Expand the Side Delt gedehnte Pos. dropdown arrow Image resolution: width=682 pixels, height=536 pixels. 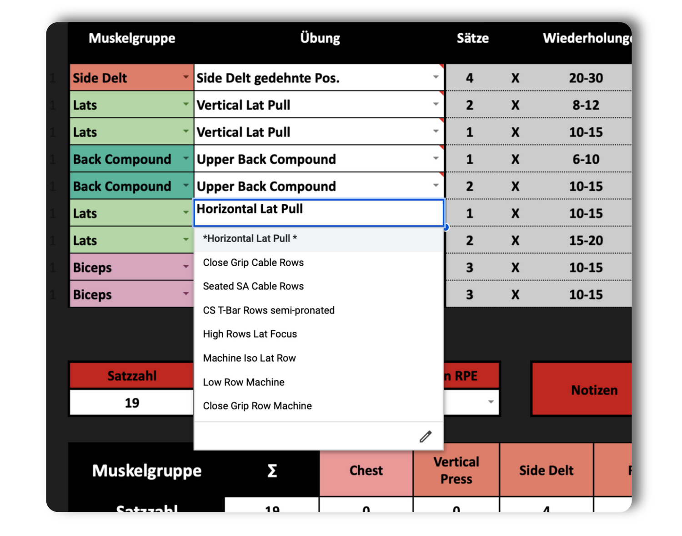point(436,77)
